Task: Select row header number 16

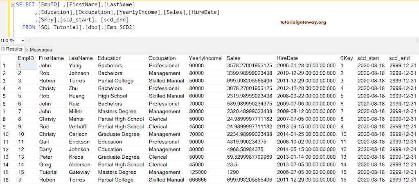Action: [8, 180]
